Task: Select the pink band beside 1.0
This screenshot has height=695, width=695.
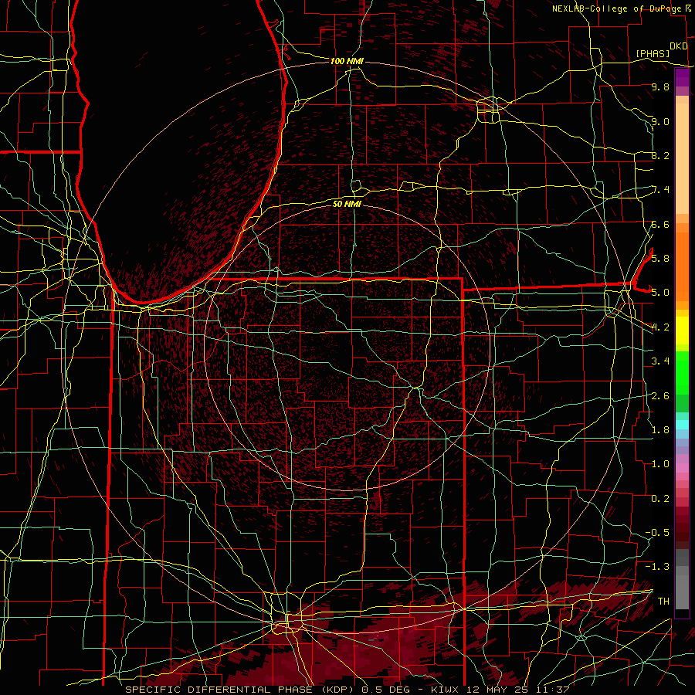Action: click(x=682, y=468)
